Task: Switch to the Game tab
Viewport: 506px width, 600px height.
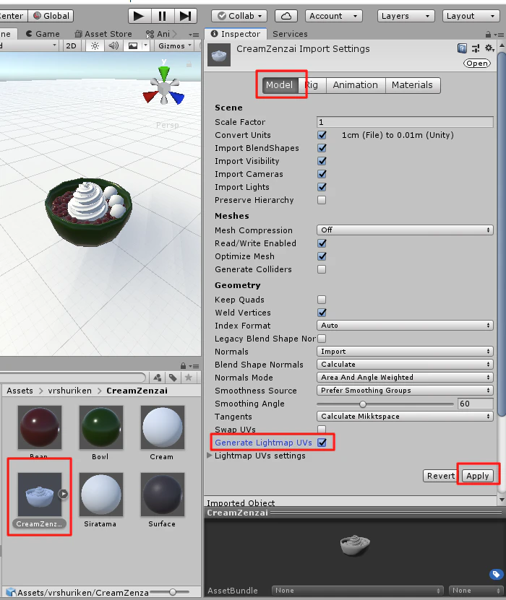Action: click(43, 34)
